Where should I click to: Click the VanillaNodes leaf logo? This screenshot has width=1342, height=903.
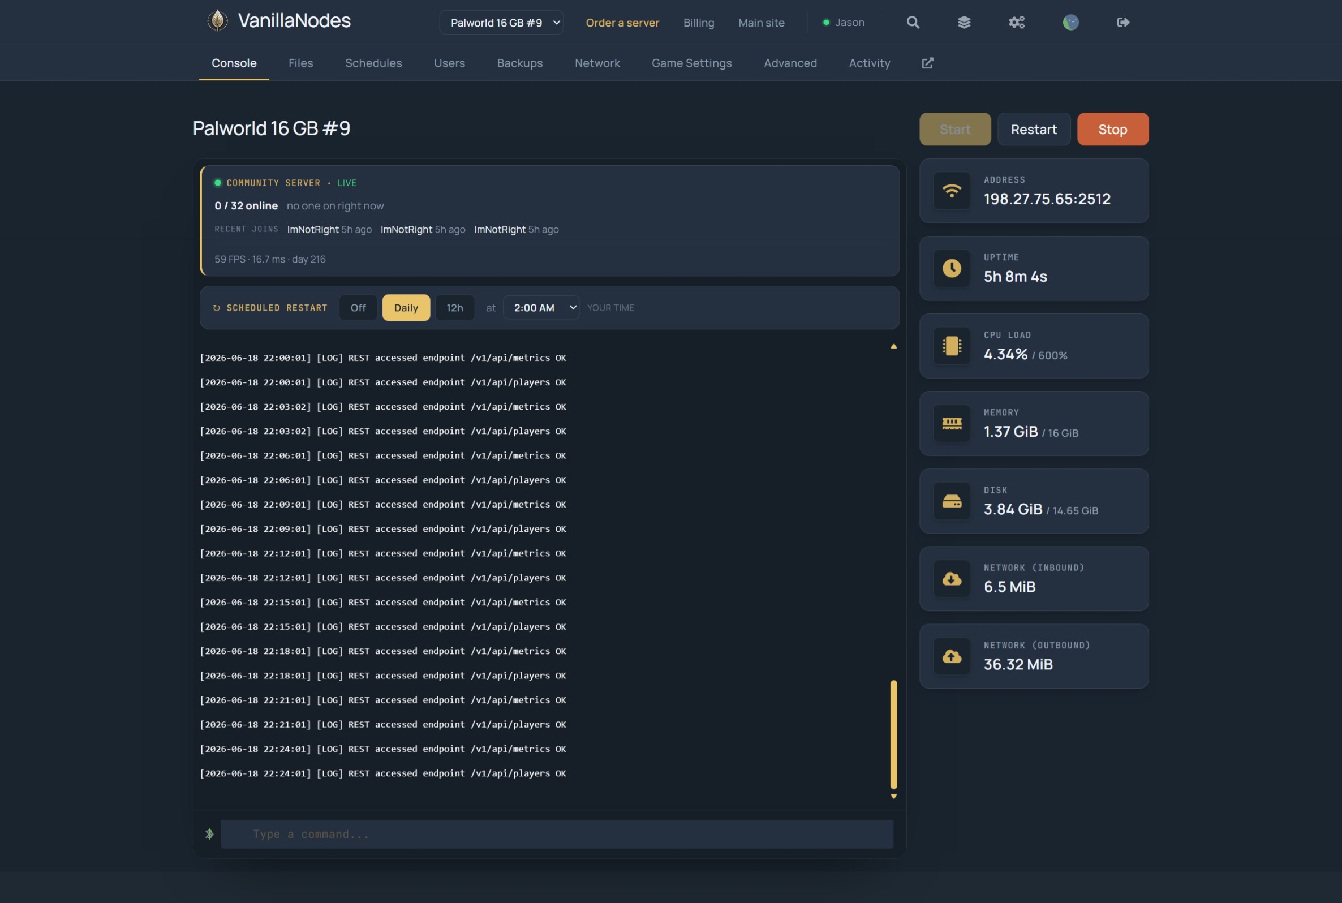(217, 20)
